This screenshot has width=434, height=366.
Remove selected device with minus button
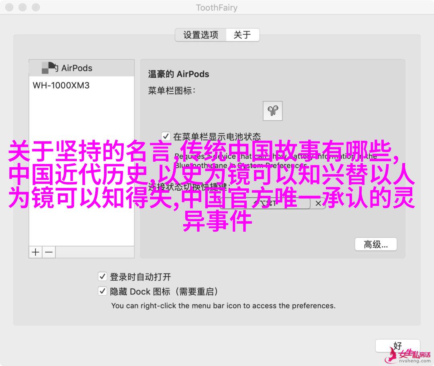[x=49, y=252]
